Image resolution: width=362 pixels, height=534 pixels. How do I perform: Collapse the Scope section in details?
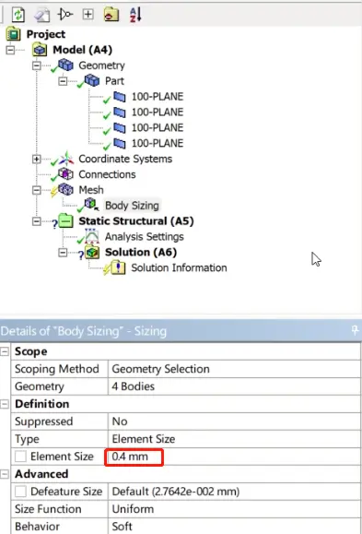[5, 351]
